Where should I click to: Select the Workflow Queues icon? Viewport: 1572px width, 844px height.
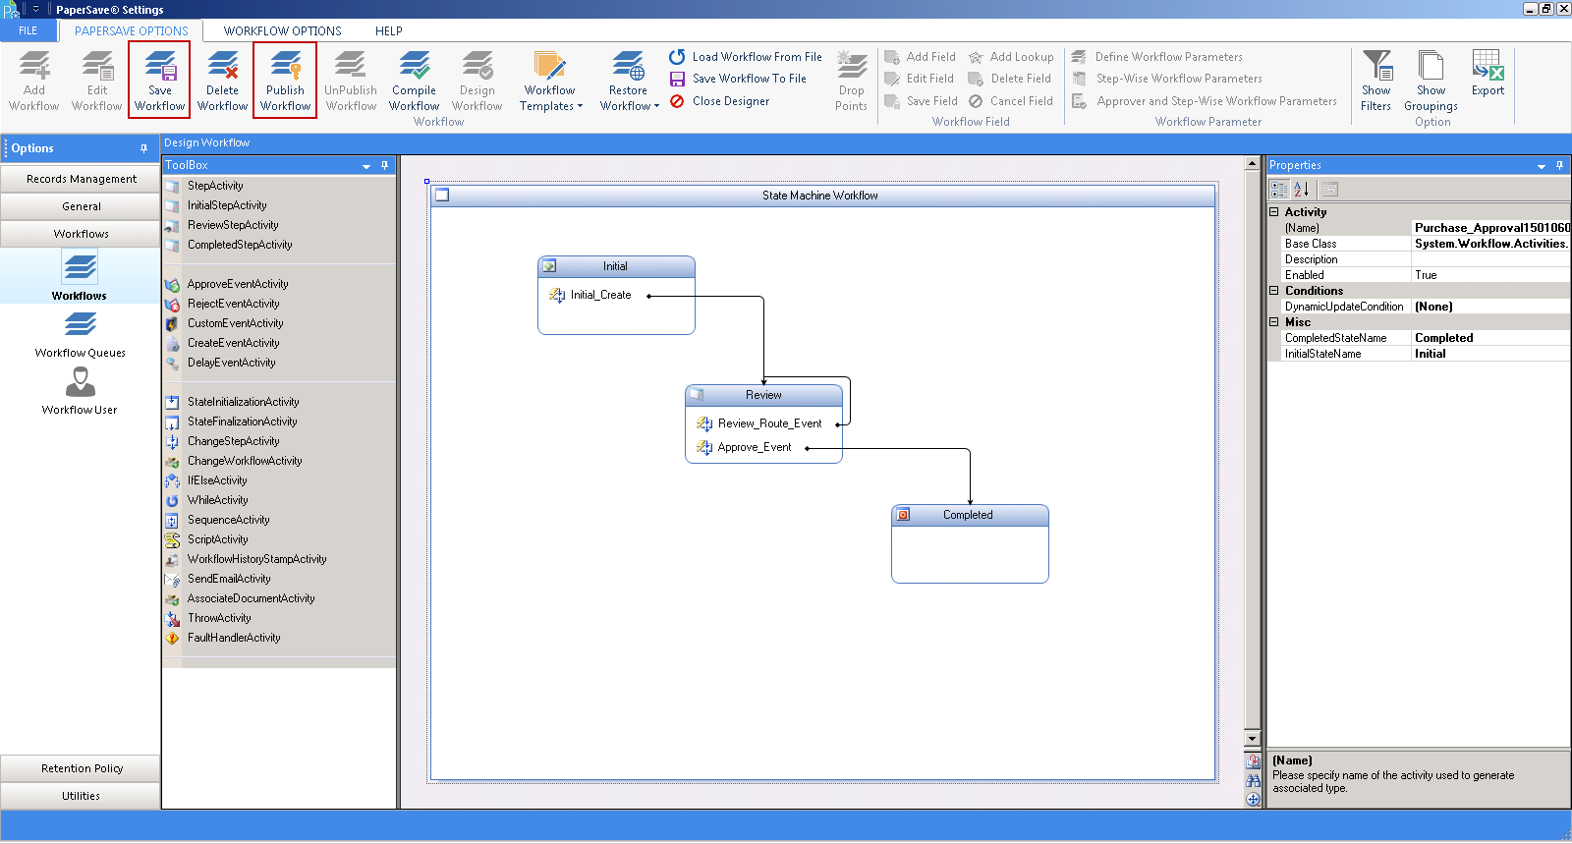coord(80,334)
